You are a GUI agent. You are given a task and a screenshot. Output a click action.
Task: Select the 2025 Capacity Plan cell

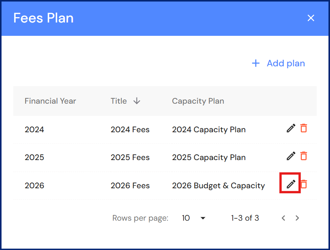(x=209, y=157)
